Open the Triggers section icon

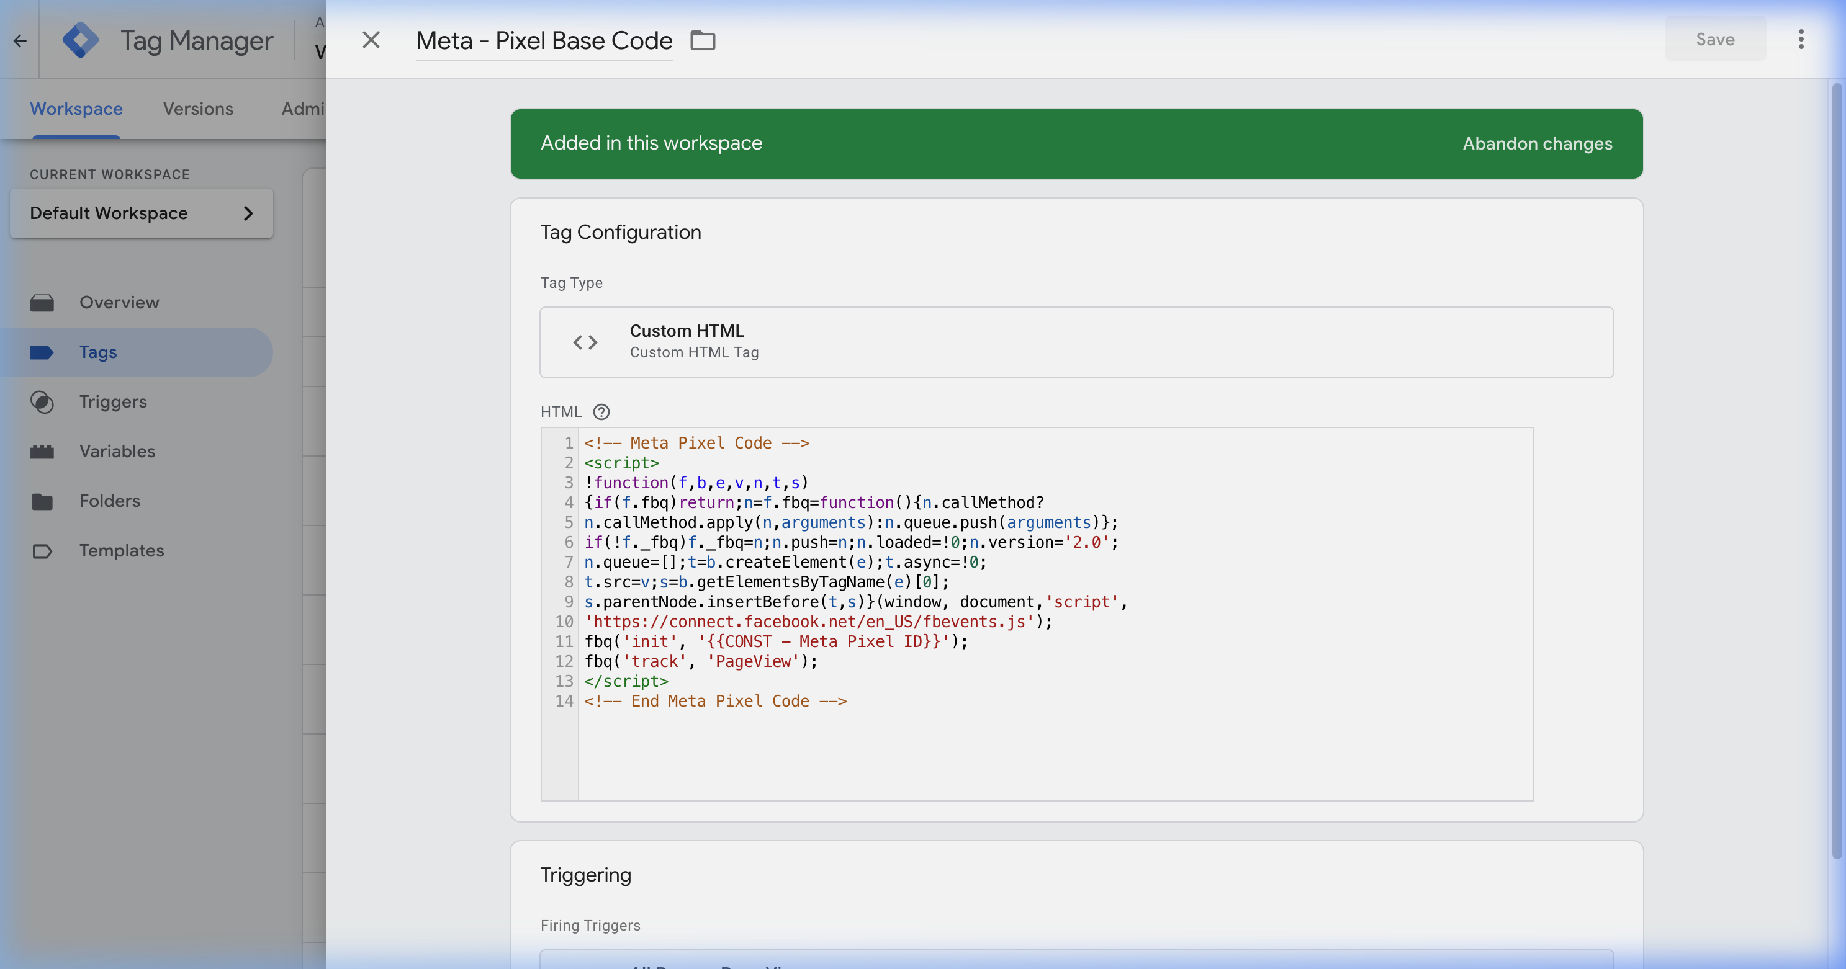tap(43, 402)
